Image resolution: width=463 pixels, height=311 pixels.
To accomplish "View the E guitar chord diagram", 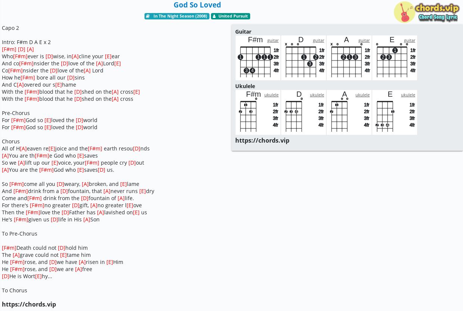I will point(395,58).
